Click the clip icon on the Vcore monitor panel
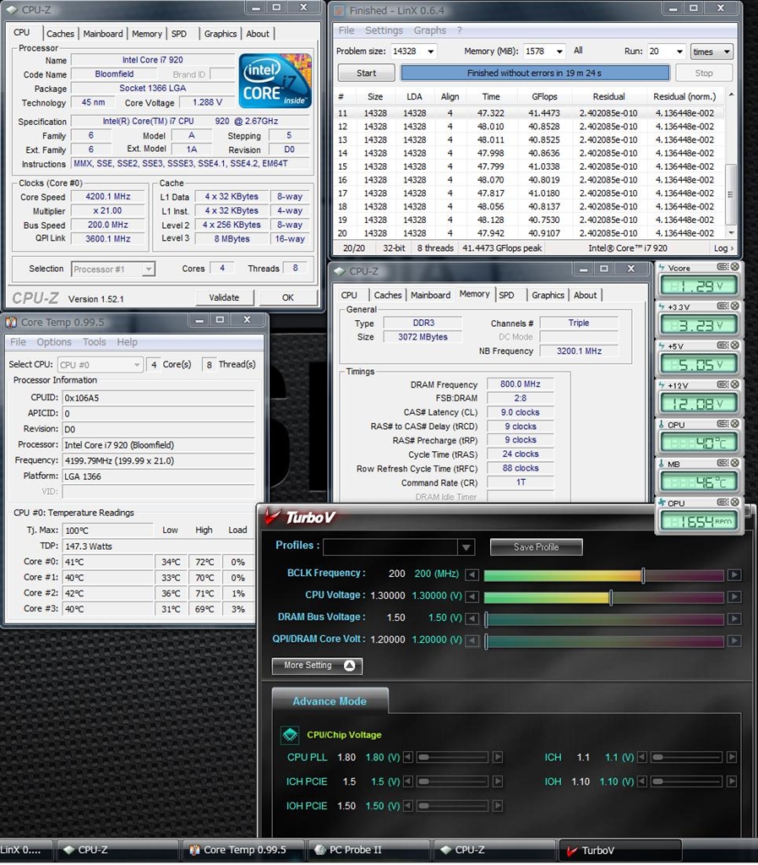 723,267
